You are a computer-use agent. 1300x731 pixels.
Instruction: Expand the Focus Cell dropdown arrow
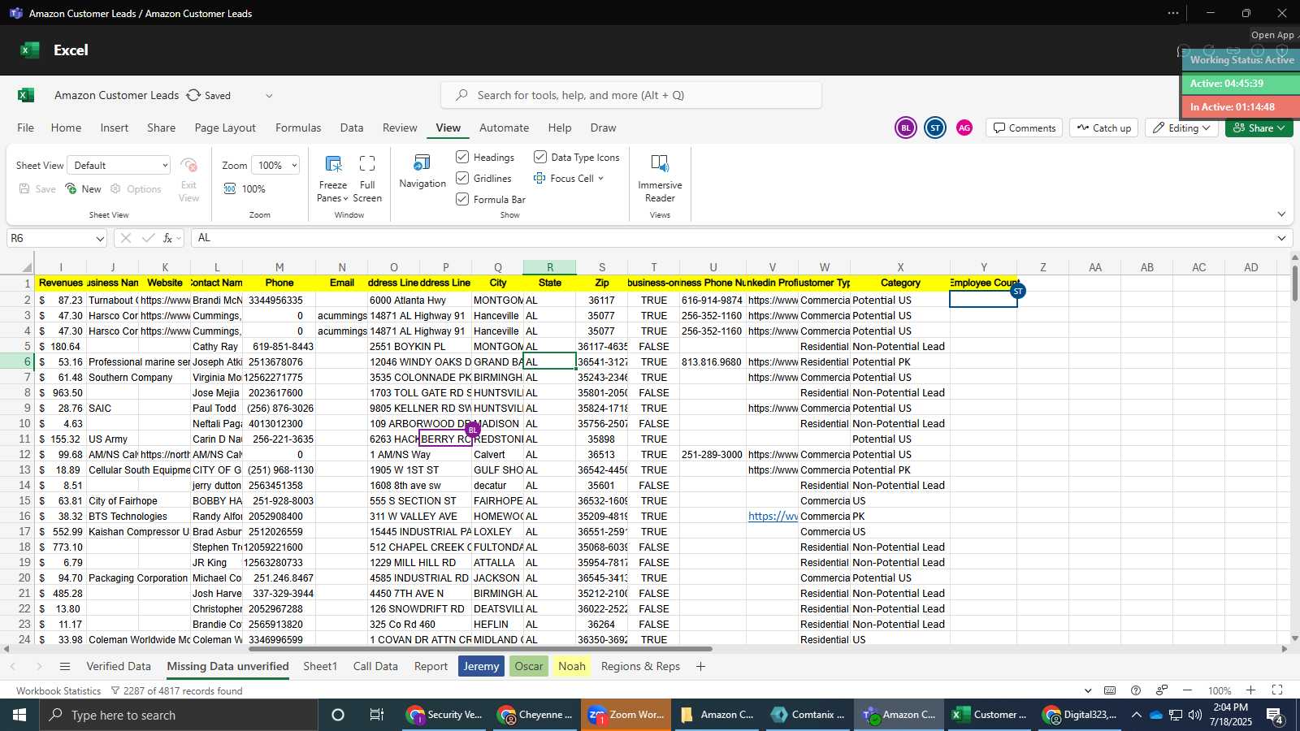601,179
